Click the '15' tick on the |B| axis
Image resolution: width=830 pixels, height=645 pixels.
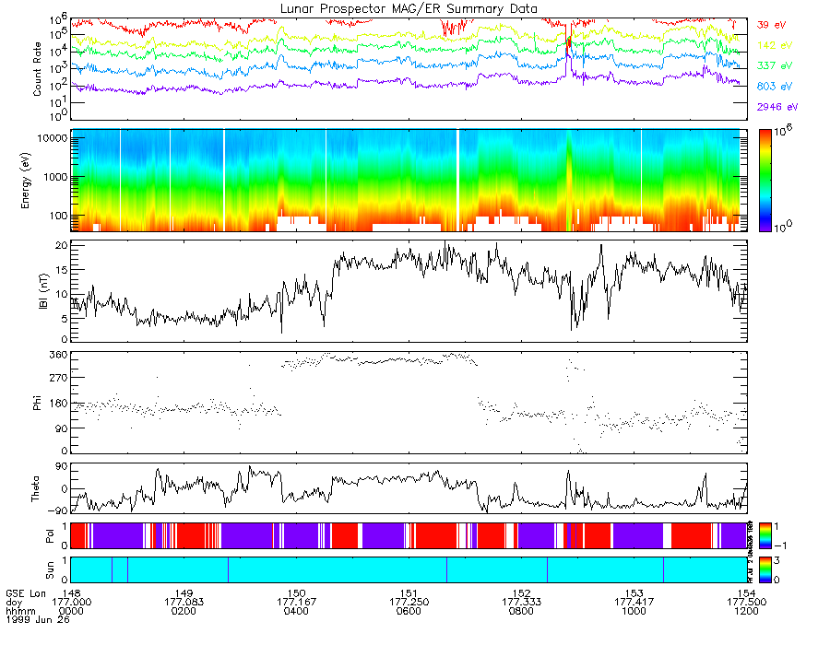(x=62, y=269)
